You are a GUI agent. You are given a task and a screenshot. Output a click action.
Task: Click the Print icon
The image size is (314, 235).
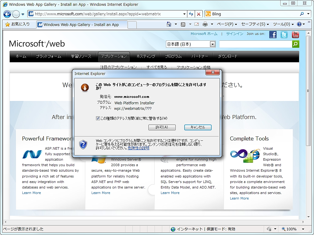click(x=205, y=24)
